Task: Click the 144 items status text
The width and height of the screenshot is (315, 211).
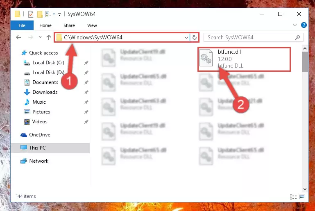Action: click(26, 196)
